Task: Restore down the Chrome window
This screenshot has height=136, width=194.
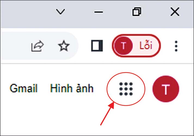Action: coord(137,12)
